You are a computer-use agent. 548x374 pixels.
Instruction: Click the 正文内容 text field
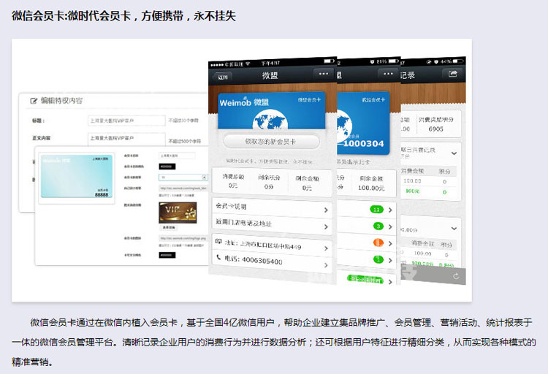124,138
